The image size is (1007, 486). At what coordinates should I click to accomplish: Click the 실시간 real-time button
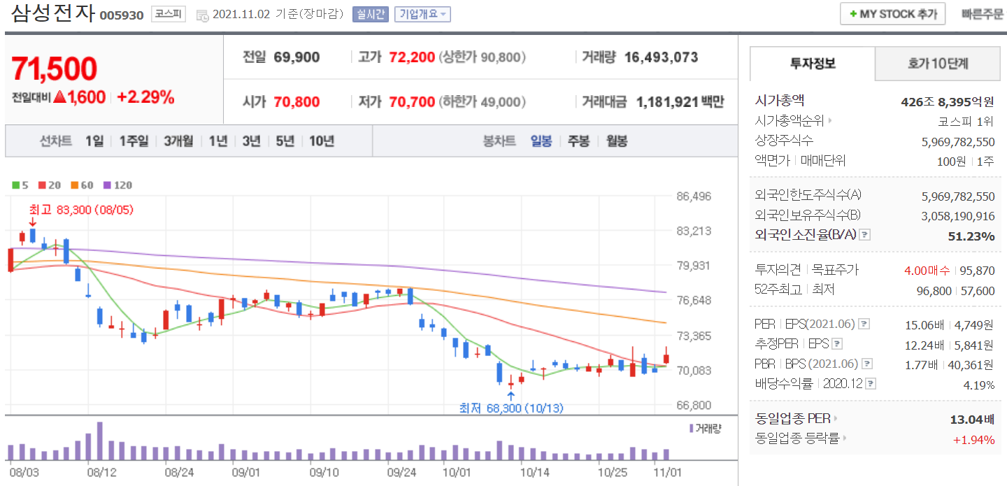pyautogui.click(x=371, y=14)
